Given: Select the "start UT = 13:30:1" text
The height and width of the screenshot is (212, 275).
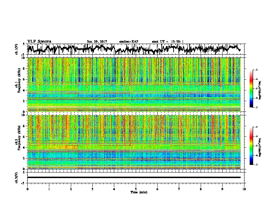Looking at the screenshot, I should pyautogui.click(x=168, y=42).
